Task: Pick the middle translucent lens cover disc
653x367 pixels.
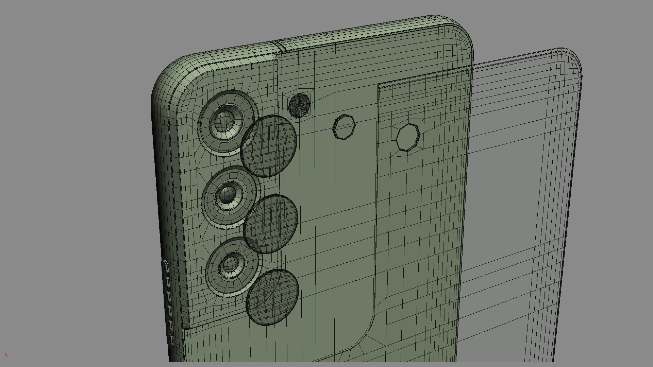Action: pos(271,224)
